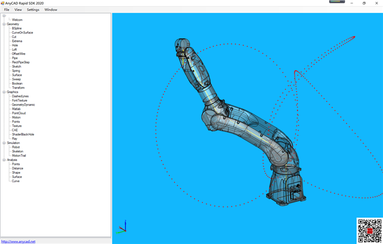Collapse the Geometry tree node

(x=4, y=24)
